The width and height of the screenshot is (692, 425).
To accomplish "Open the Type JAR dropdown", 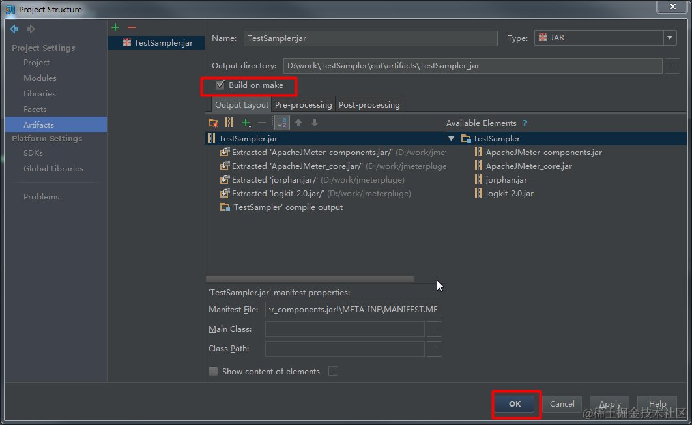I will point(669,38).
